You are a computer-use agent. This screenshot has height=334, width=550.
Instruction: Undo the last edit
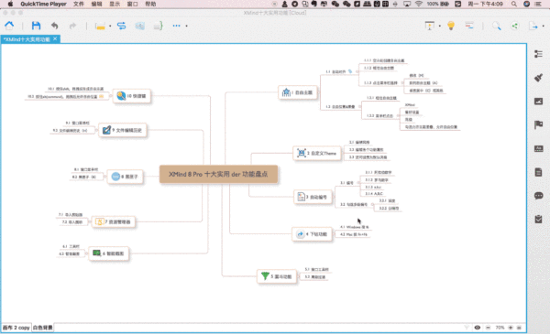point(54,26)
